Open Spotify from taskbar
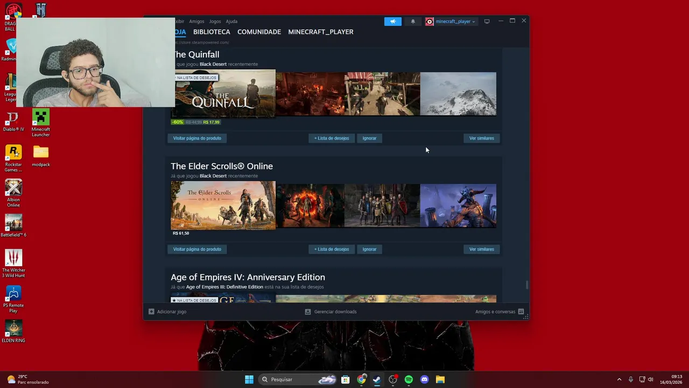Screen dimensions: 689x388 (409, 379)
